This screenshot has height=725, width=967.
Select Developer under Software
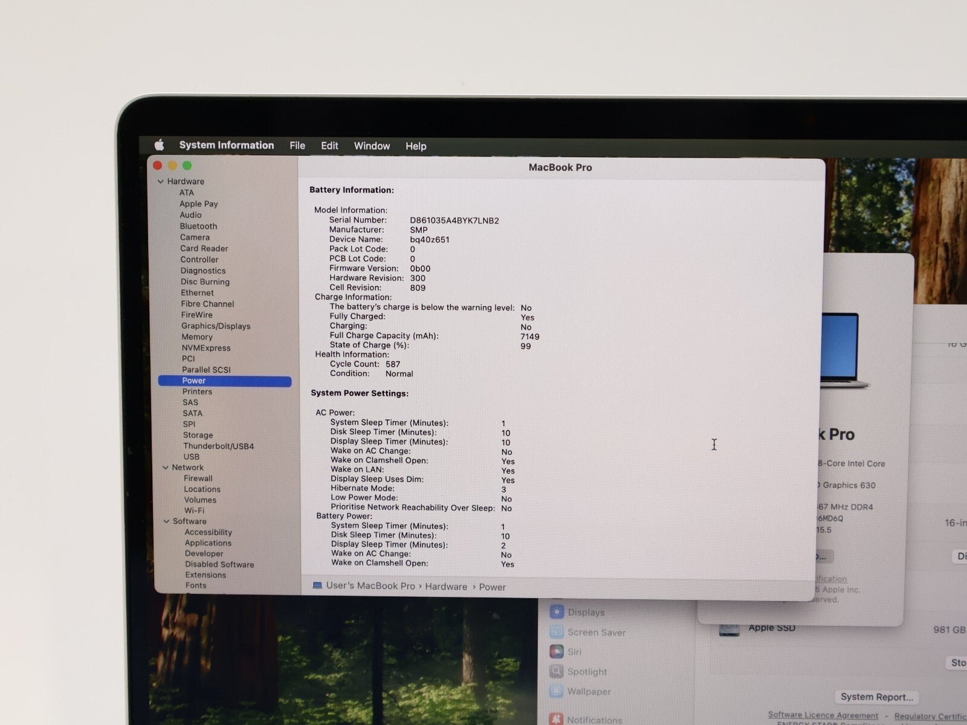pyautogui.click(x=204, y=553)
